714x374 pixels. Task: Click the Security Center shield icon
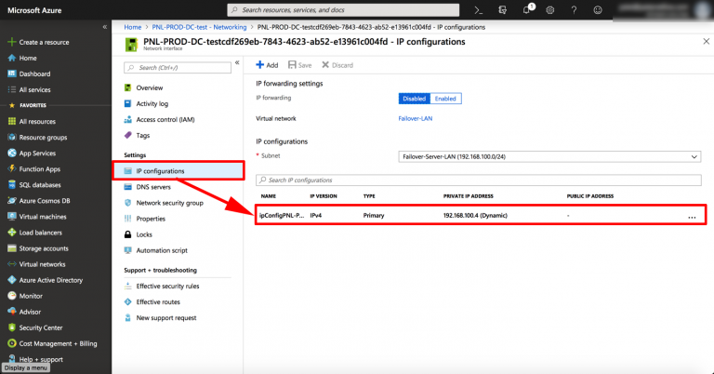coord(12,327)
